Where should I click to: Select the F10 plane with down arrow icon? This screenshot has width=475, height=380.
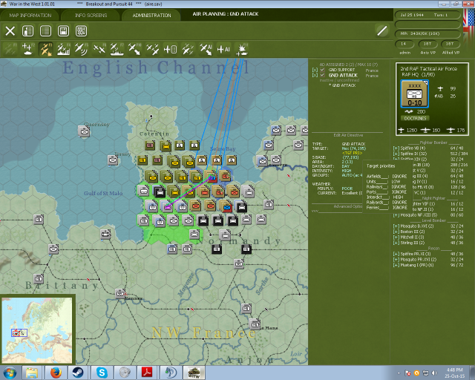coord(134,49)
